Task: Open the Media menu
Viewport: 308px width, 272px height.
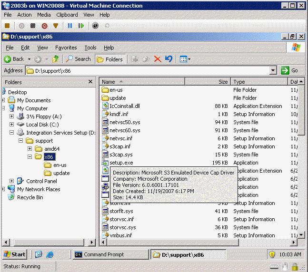Action: 44,15
